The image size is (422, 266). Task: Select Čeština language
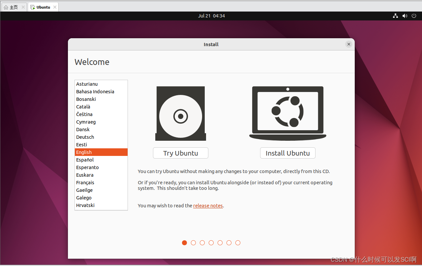pyautogui.click(x=101, y=114)
